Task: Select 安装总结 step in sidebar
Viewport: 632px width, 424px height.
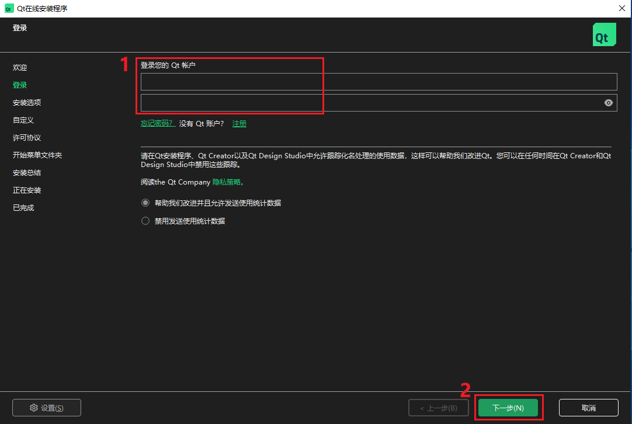Action: (27, 172)
